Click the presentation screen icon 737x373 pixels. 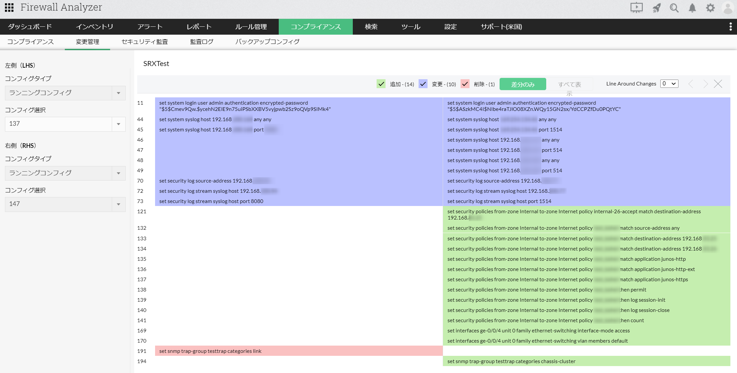pyautogui.click(x=636, y=8)
